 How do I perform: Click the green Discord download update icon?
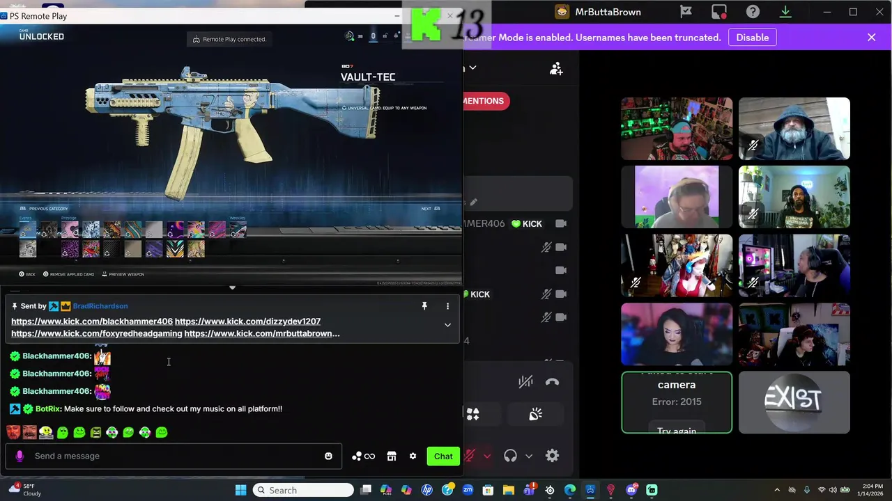point(785,12)
